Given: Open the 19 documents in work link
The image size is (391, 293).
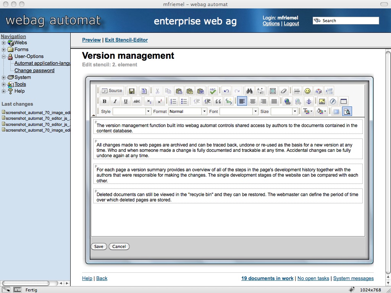Looking at the screenshot, I should (x=267, y=278).
